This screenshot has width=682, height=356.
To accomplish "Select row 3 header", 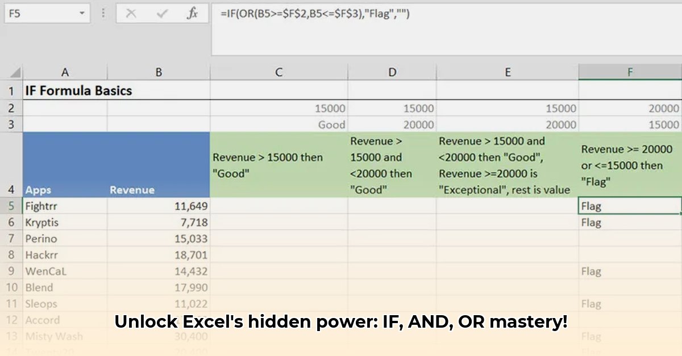I will [x=12, y=124].
